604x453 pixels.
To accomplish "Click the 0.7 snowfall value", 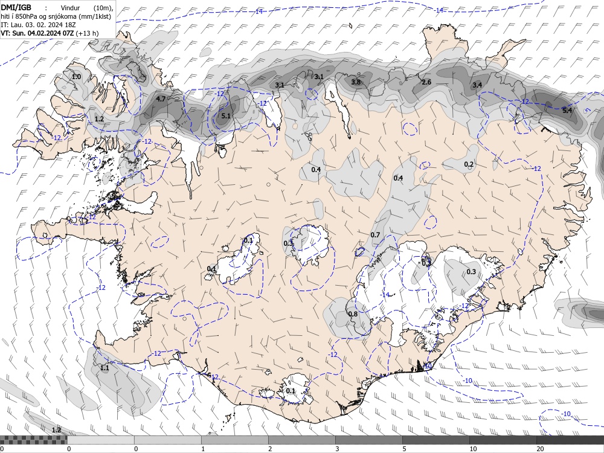I will [x=375, y=235].
